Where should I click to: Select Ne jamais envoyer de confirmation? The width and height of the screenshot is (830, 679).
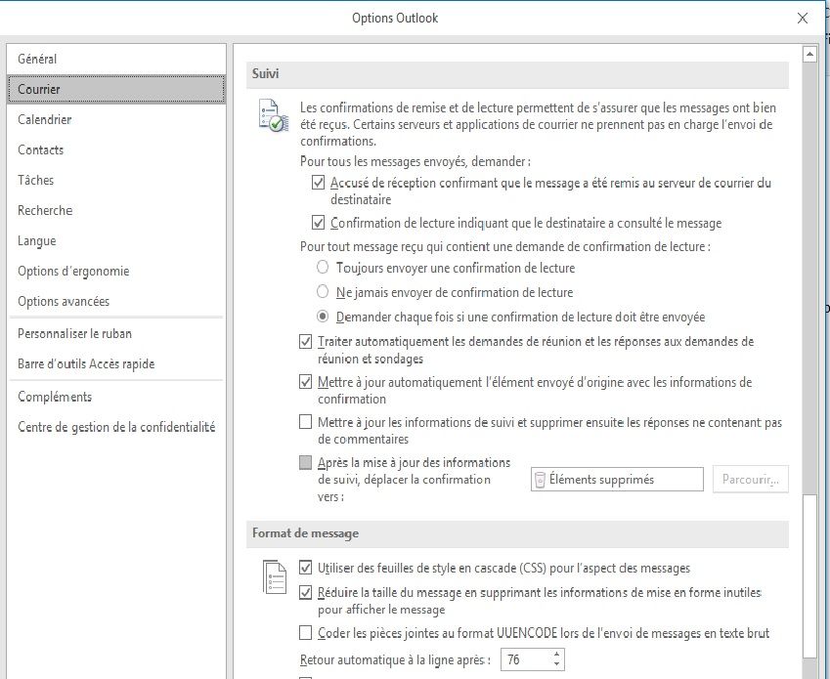click(x=323, y=291)
